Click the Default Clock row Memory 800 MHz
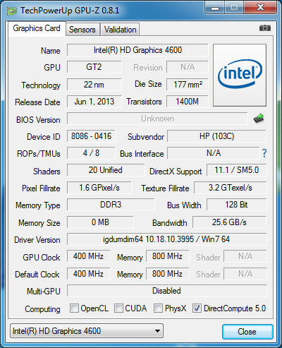The width and height of the screenshot is (282, 348). [167, 274]
